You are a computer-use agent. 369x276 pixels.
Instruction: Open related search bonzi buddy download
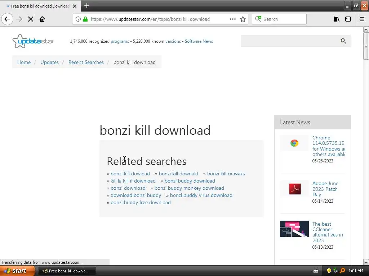pos(190,181)
